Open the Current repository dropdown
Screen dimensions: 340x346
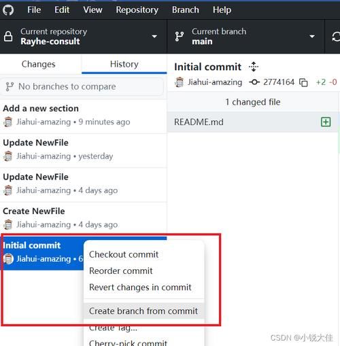[84, 37]
